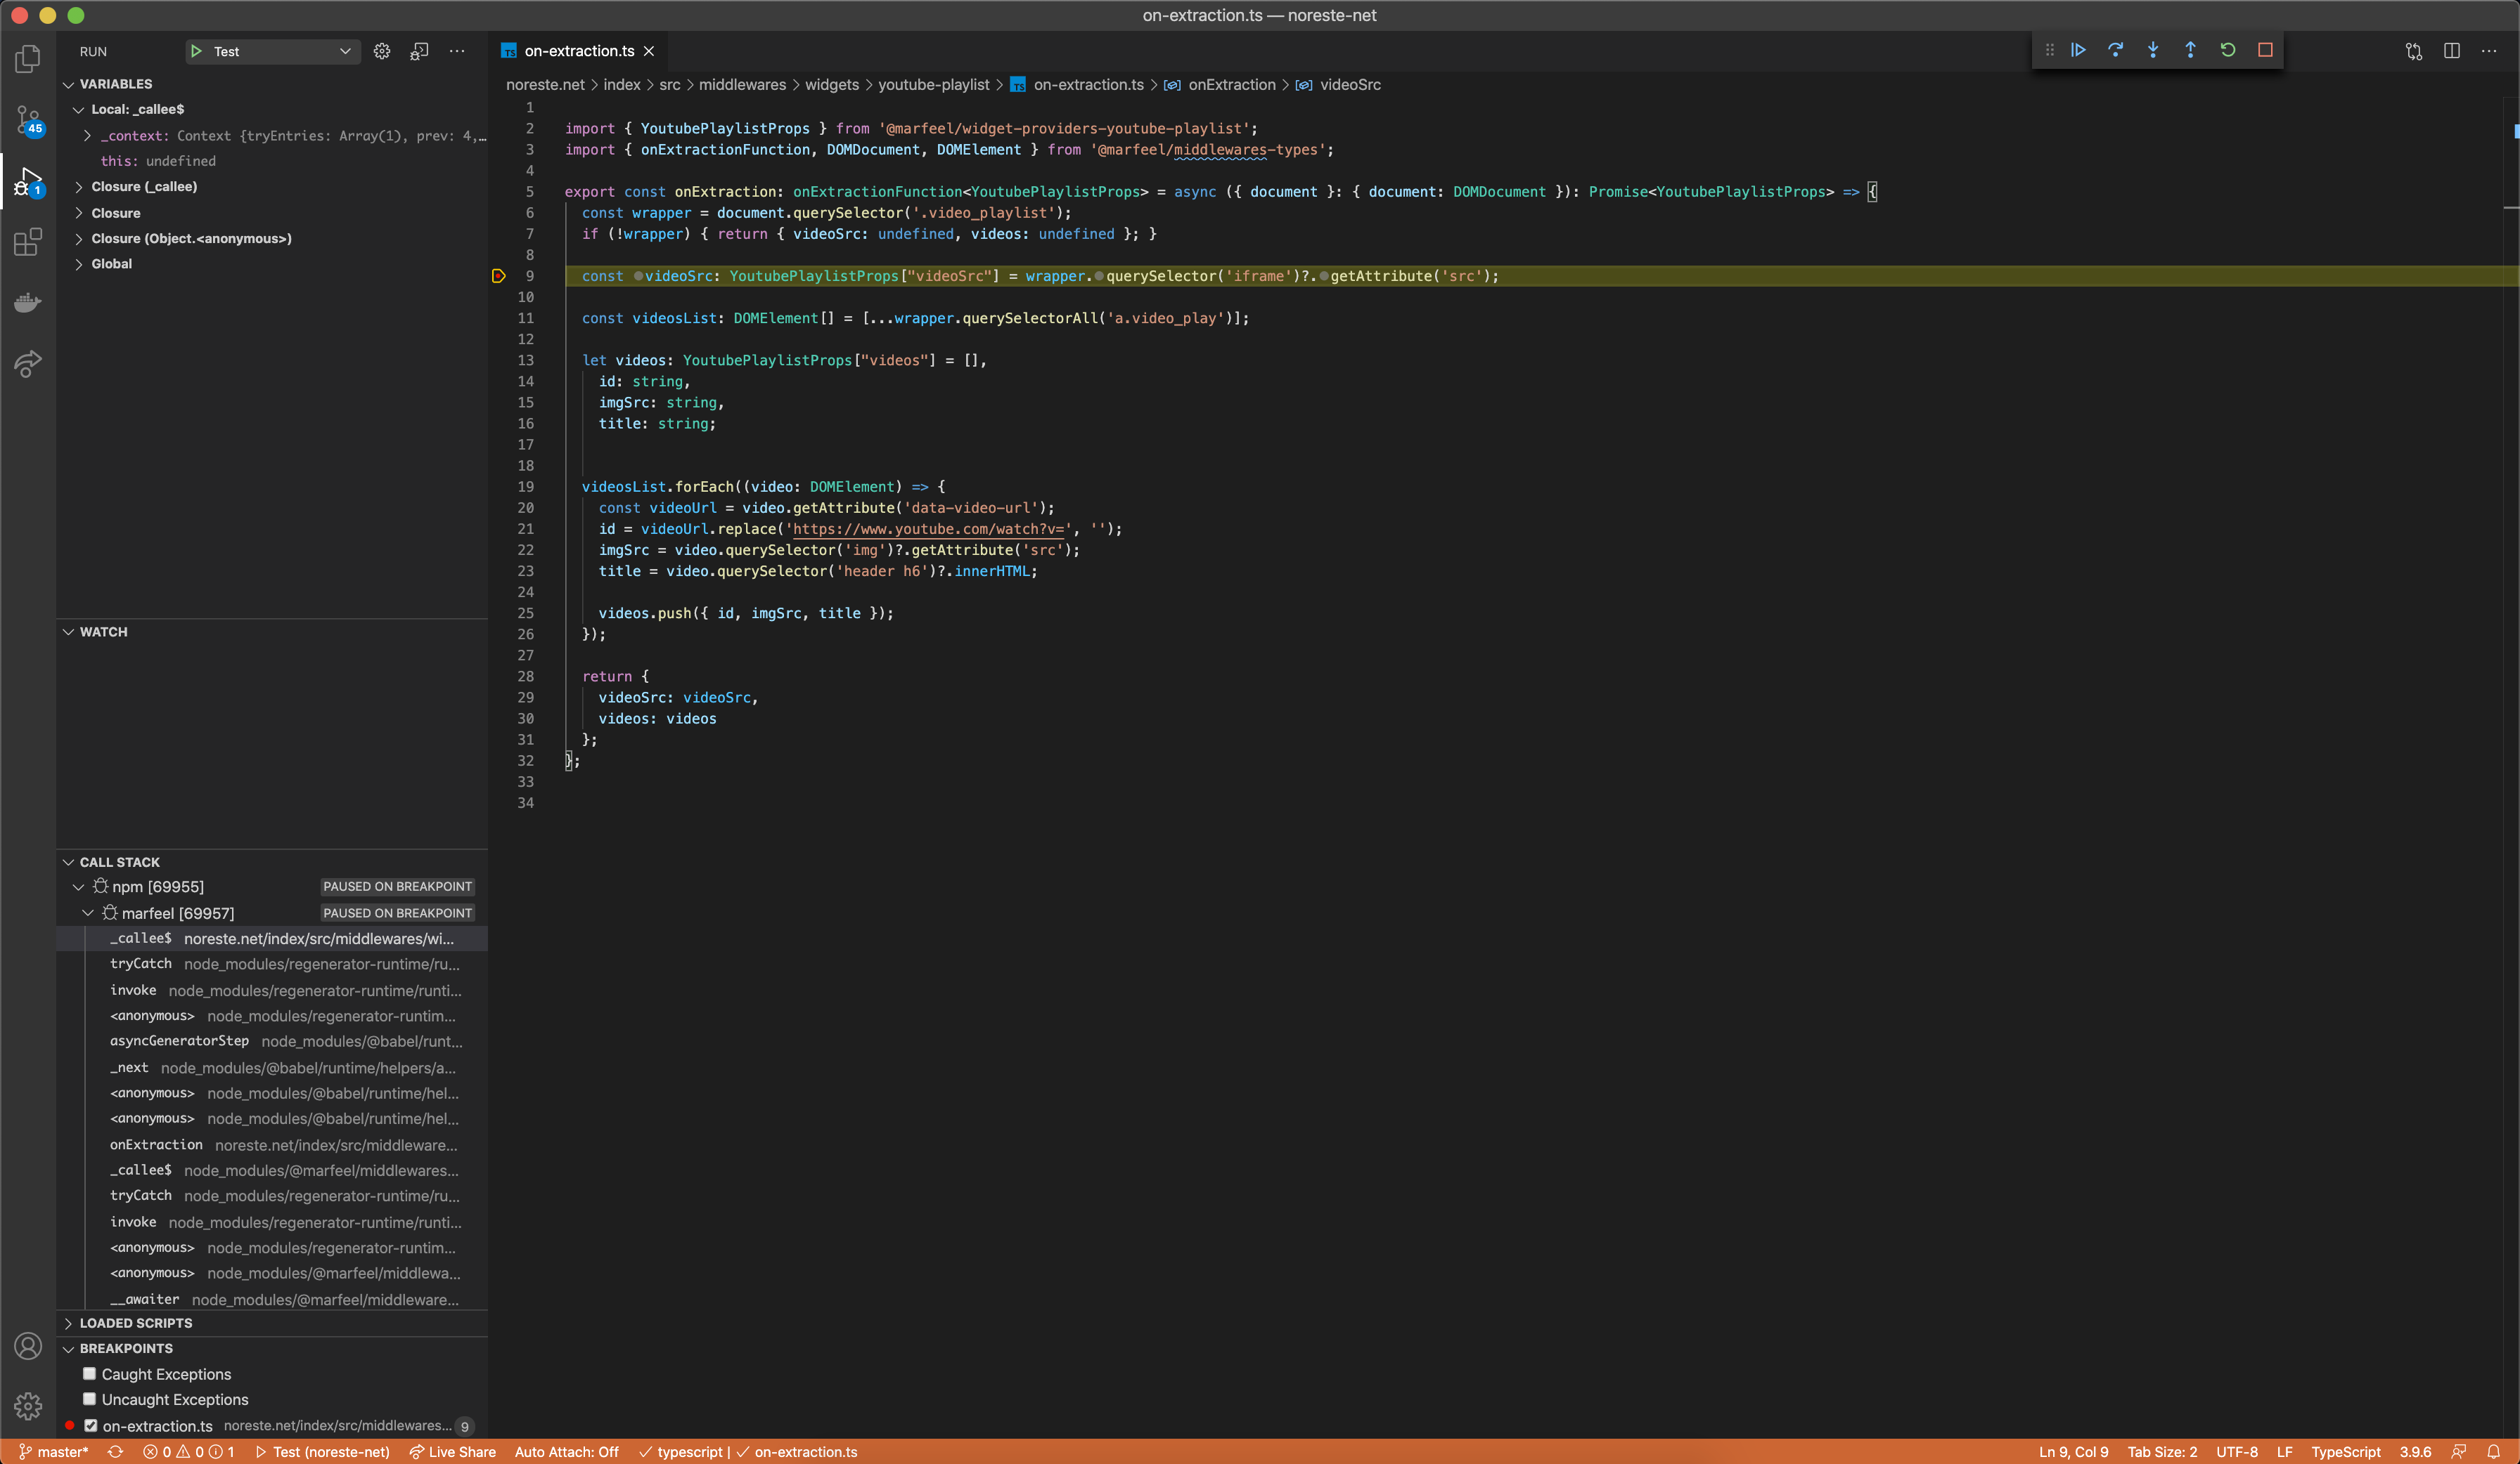Open editor more actions menu
This screenshot has width=2520, height=1464.
[x=2489, y=51]
